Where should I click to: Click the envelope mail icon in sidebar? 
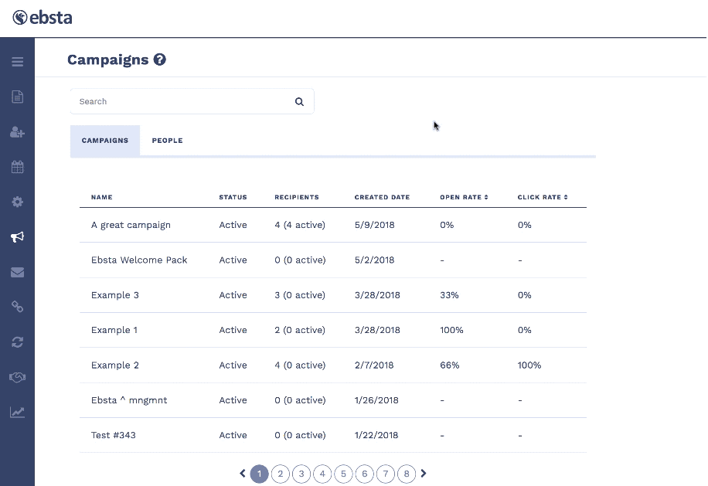point(17,272)
